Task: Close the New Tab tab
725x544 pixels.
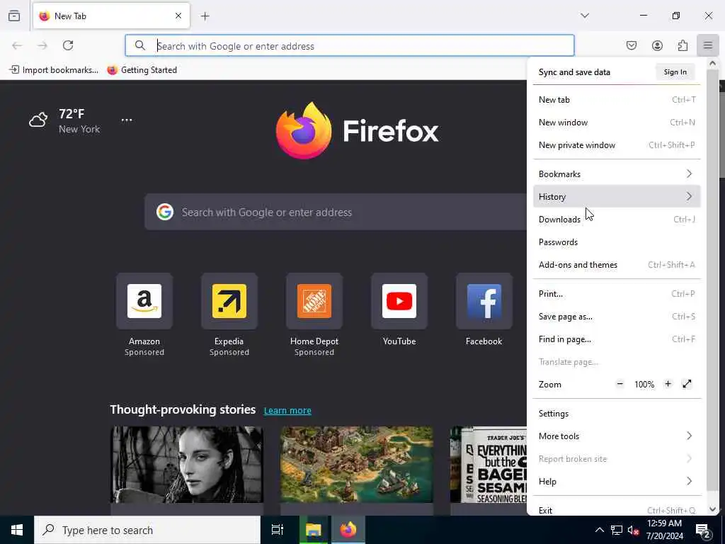Action: 178,16
